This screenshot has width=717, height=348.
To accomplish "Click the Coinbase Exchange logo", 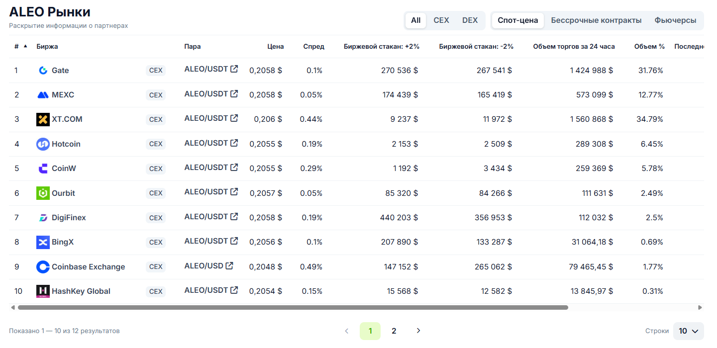I will [43, 267].
